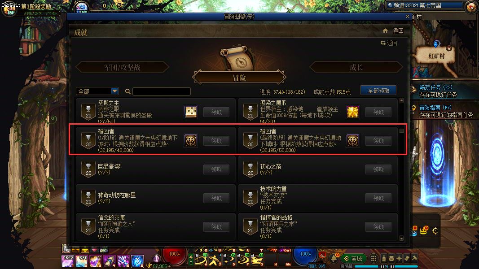Click the notification bell icon

[x=334, y=259]
